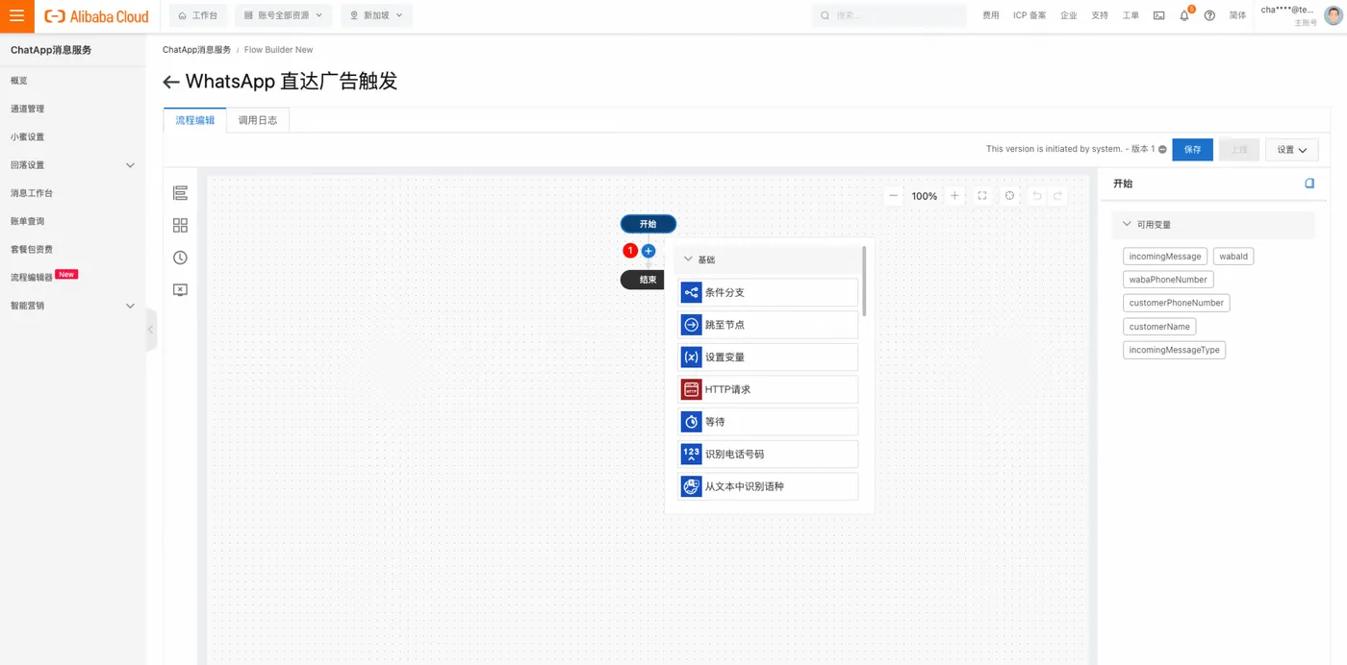The height and width of the screenshot is (665, 1347).
Task: Go back using the arrow beside WhatsApp title
Action: click(171, 83)
